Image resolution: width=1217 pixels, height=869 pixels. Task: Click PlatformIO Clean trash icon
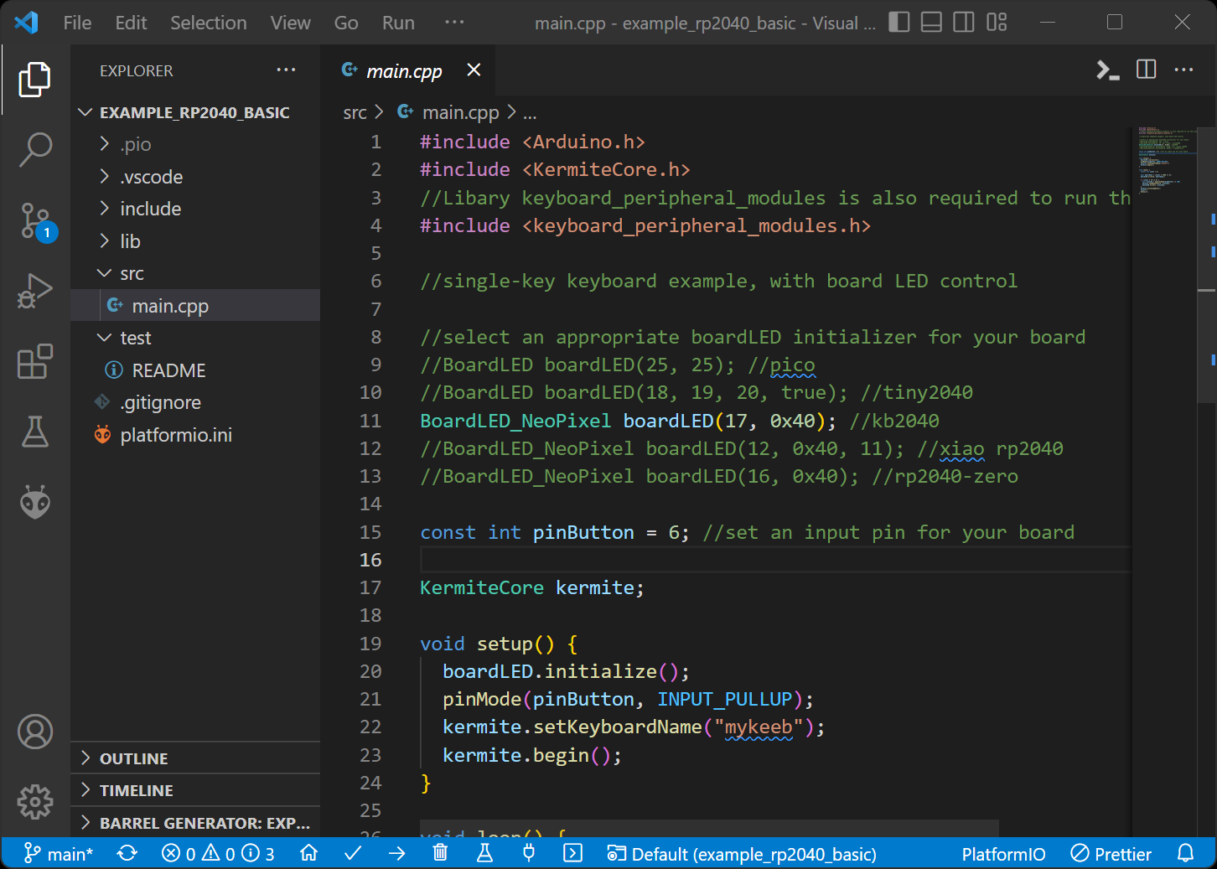pyautogui.click(x=440, y=853)
